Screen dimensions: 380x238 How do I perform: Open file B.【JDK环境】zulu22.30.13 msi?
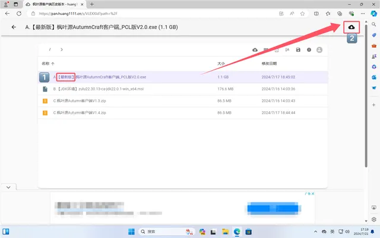pos(183,89)
